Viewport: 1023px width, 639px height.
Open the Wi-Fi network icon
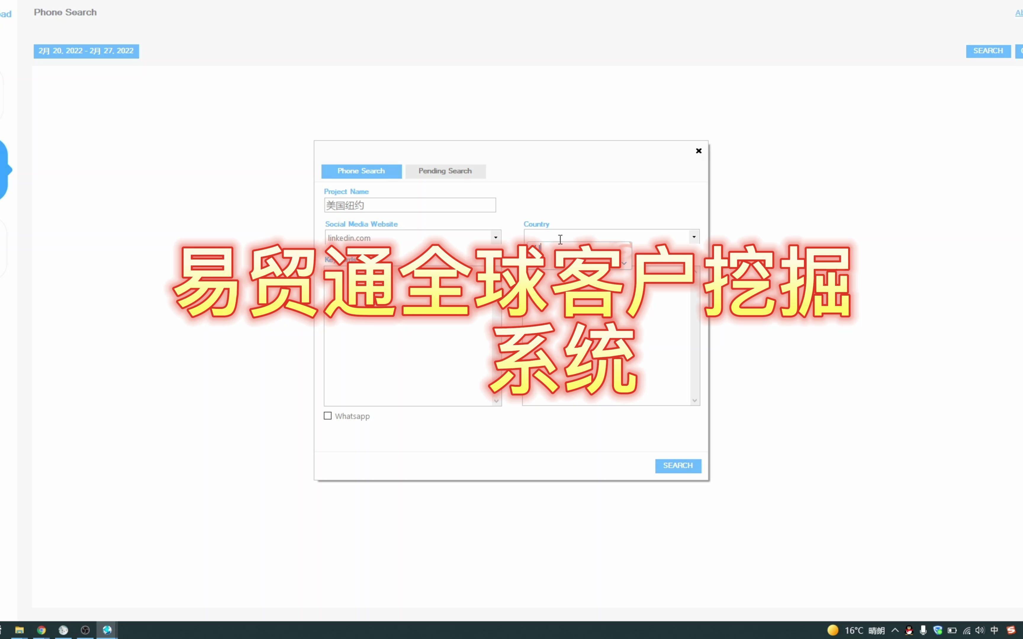967,630
